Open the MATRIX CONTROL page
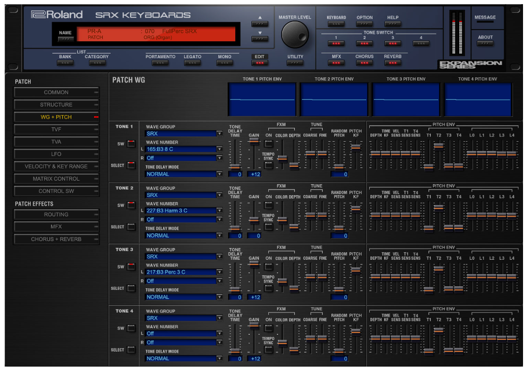Screen dimensions: 530x373 click(x=56, y=179)
